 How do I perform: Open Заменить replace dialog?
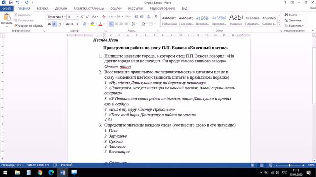pyautogui.click(x=293, y=20)
